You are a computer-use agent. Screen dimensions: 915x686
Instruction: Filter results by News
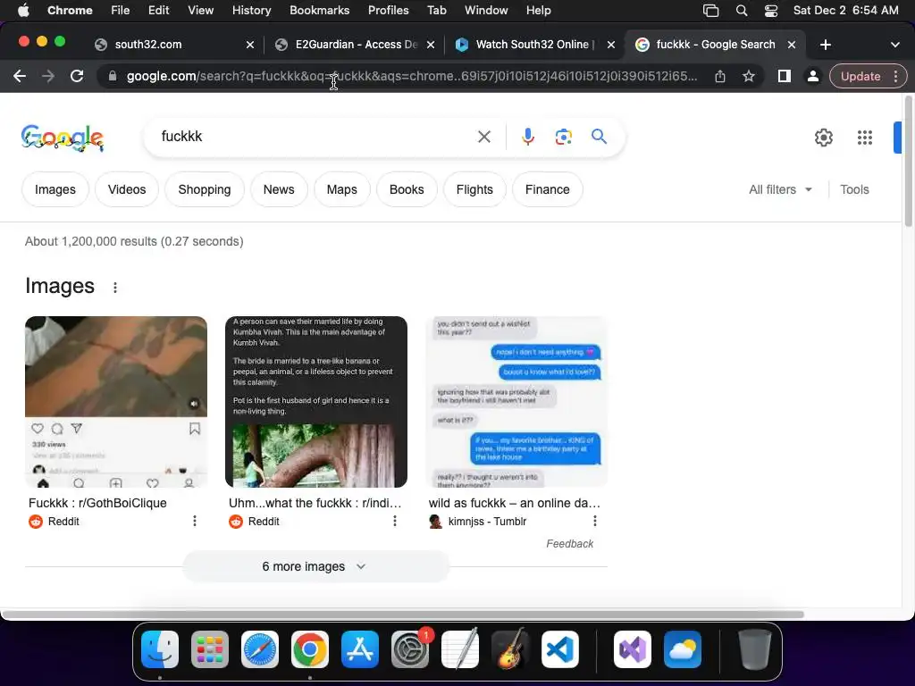pyautogui.click(x=279, y=189)
